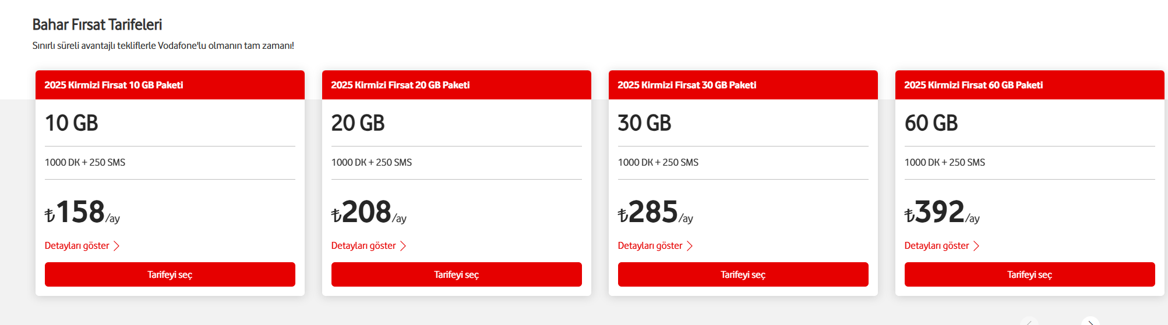Click the large 10 GB heading
Image resolution: width=1168 pixels, height=325 pixels.
tap(72, 123)
